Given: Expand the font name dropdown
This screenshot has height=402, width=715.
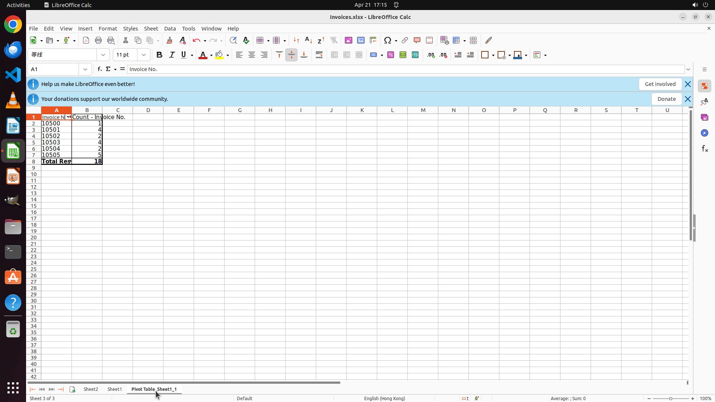Looking at the screenshot, I should [103, 55].
